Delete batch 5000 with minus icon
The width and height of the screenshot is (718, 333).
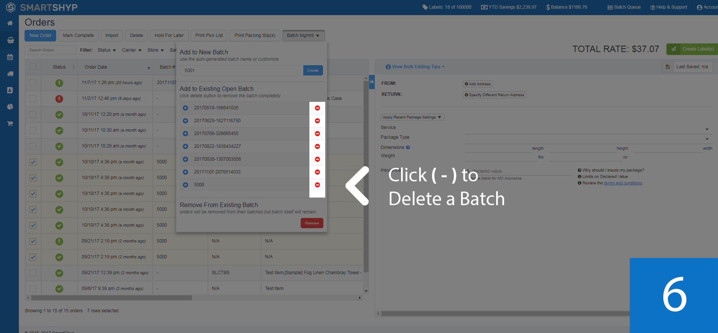[317, 185]
